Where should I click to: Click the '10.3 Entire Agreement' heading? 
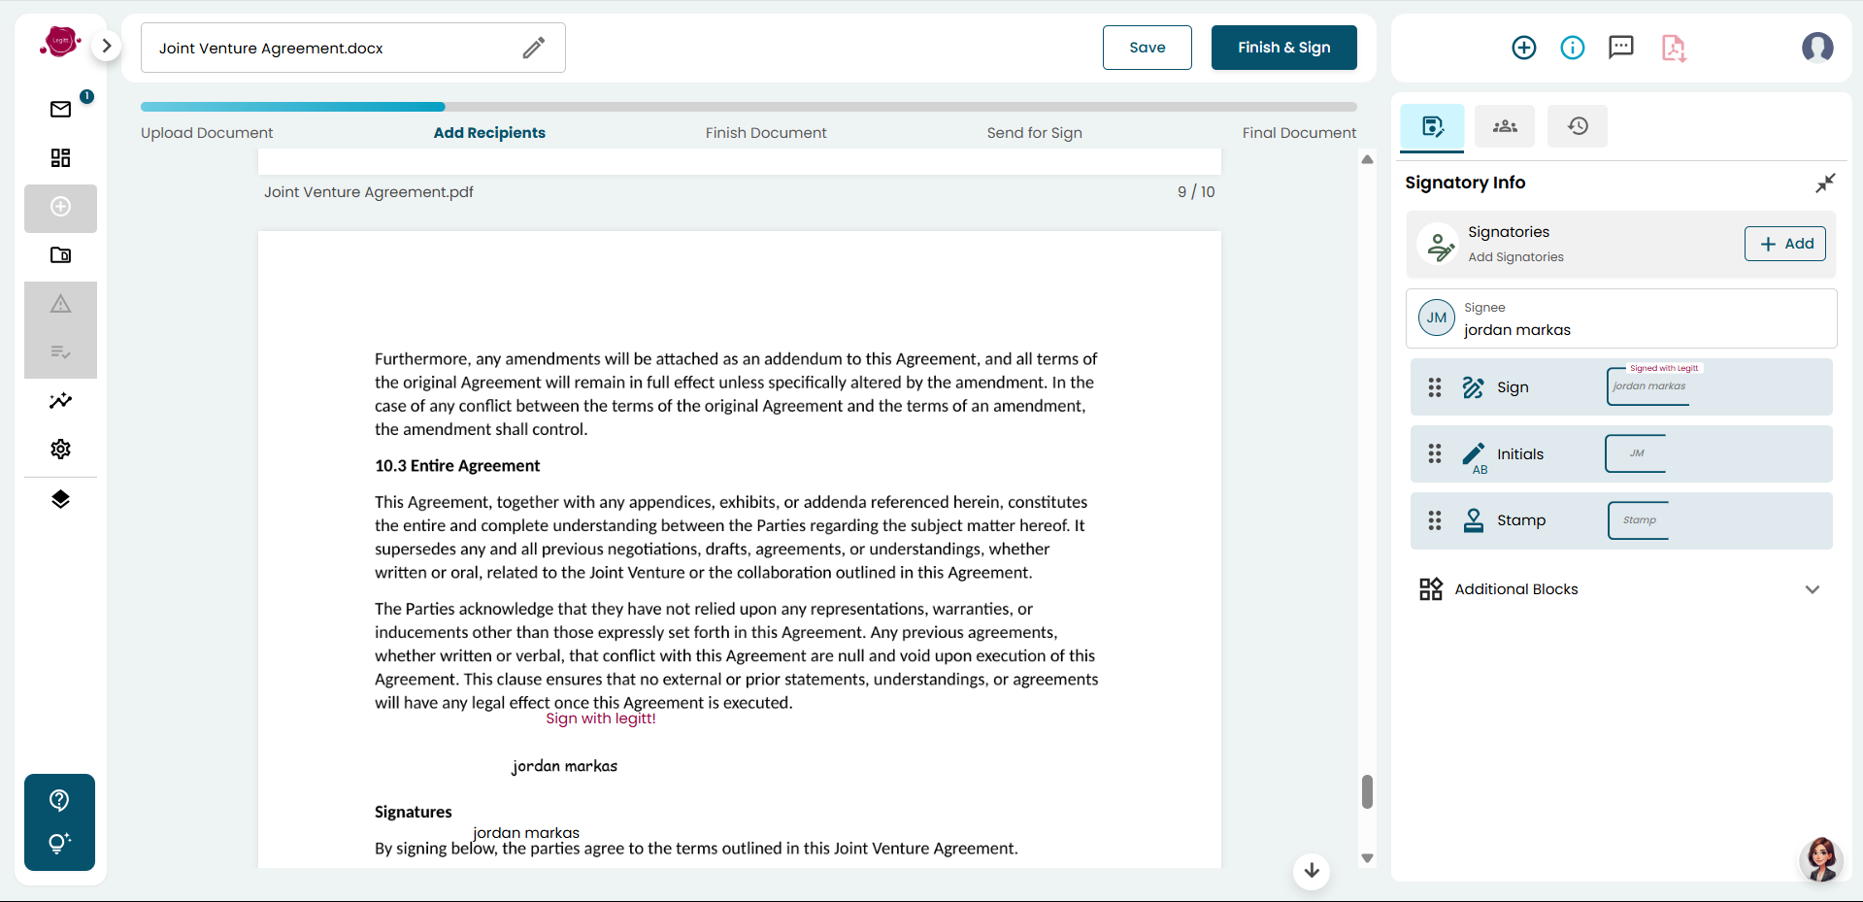click(457, 466)
